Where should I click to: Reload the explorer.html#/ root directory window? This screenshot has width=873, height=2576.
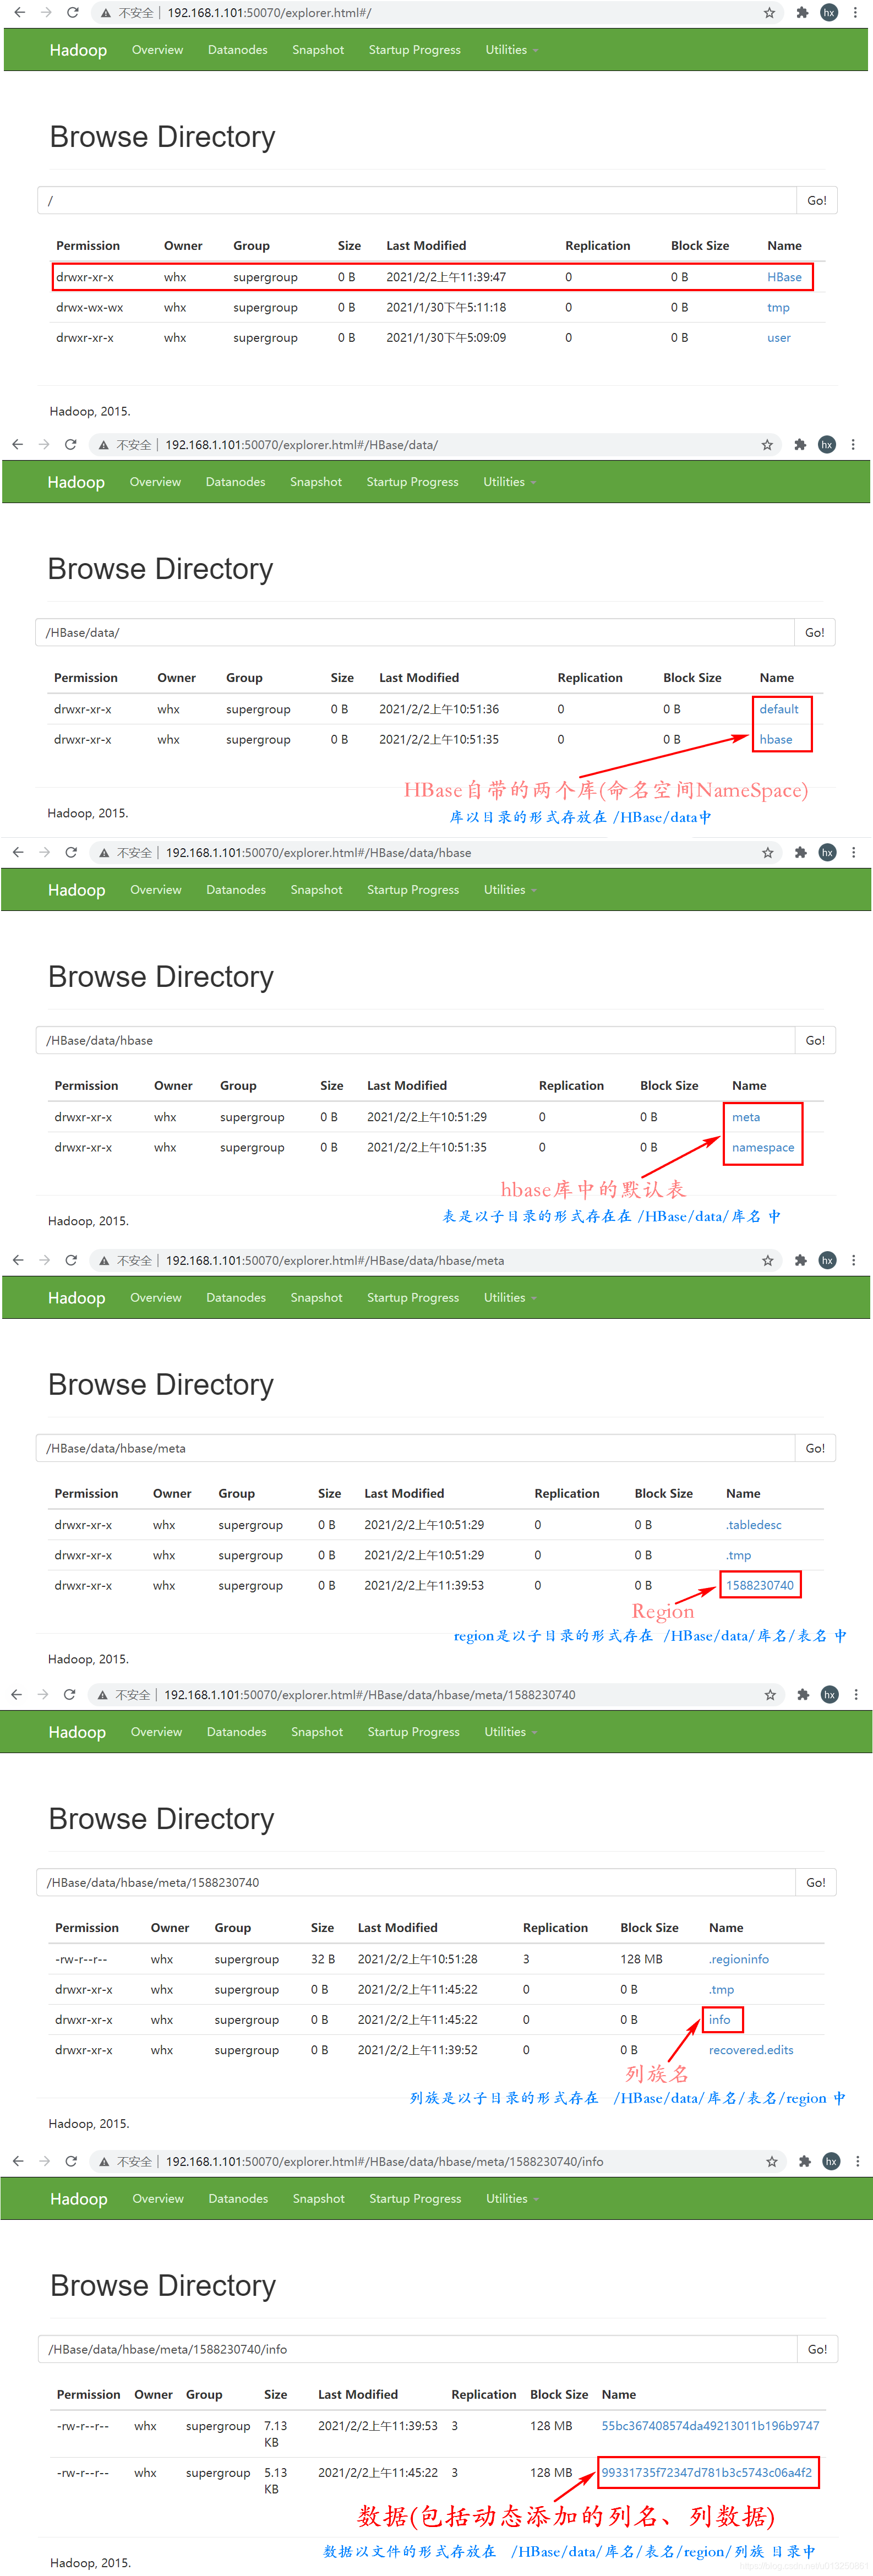pyautogui.click(x=72, y=13)
